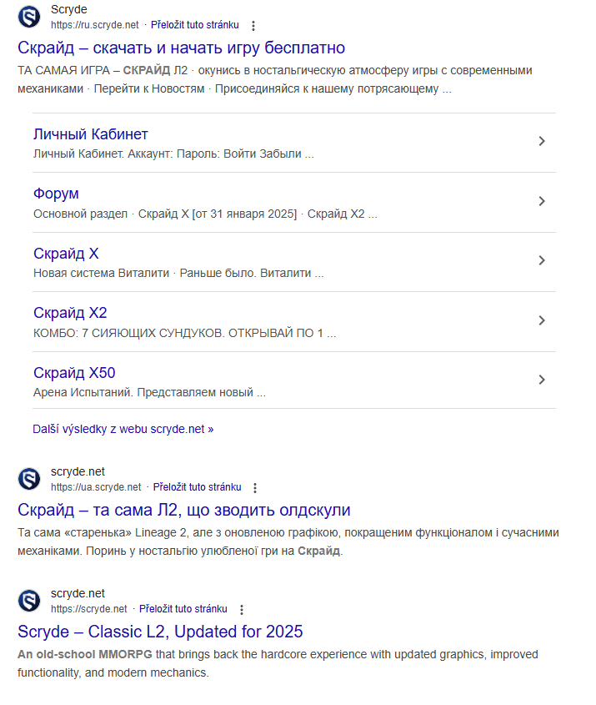Click the Scryde site favicon above ru.scryde.net
Image resolution: width=596 pixels, height=705 pixels.
(x=28, y=16)
